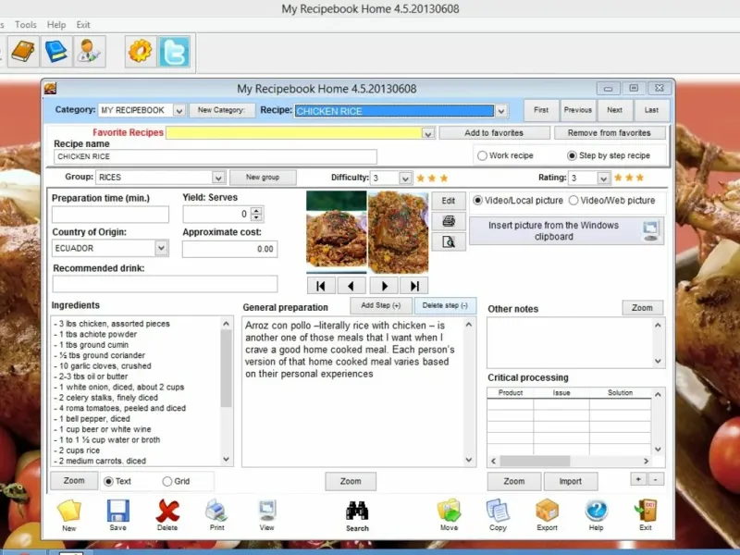740x555 pixels.
Task: Open Search with the binoculars icon
Action: click(x=357, y=515)
